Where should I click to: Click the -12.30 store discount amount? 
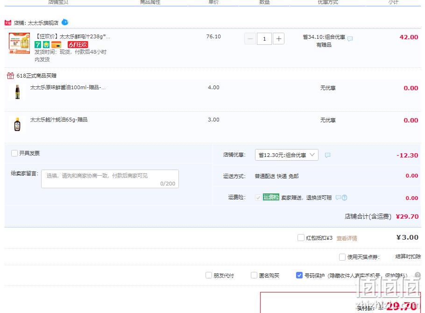pos(407,156)
